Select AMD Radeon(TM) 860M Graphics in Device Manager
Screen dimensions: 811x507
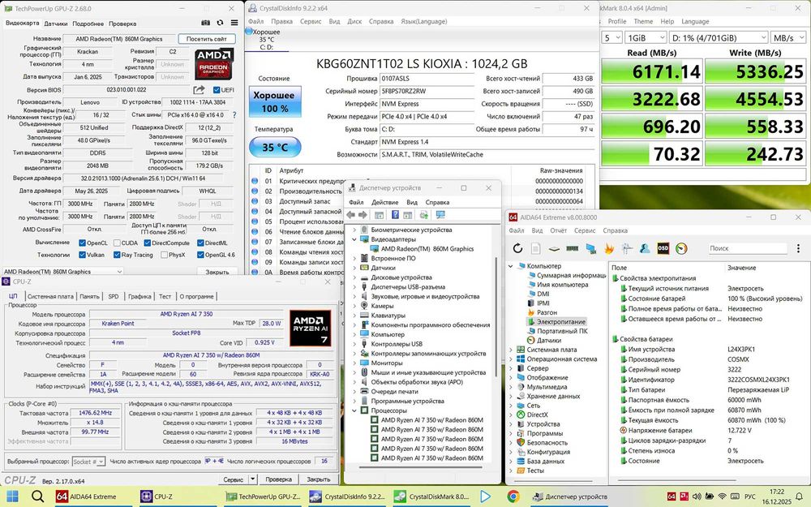427,249
